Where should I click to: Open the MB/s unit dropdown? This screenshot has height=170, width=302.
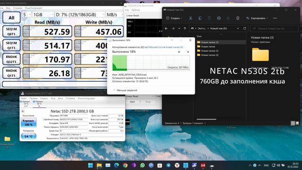tap(115, 15)
